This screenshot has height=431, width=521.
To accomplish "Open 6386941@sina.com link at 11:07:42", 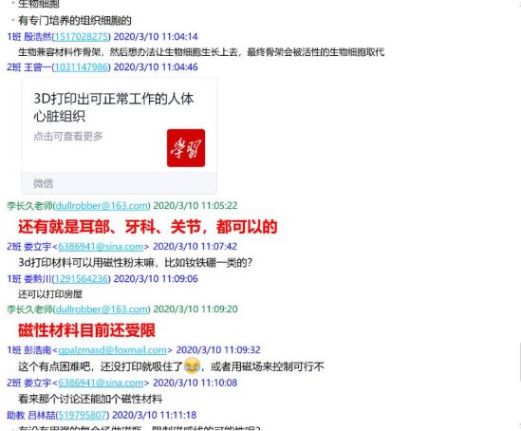I will coord(101,247).
